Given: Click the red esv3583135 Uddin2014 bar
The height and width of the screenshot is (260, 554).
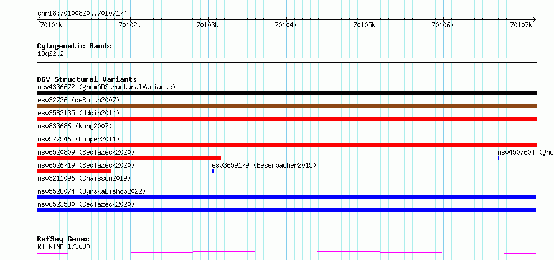Looking at the screenshot, I should 286,119.
